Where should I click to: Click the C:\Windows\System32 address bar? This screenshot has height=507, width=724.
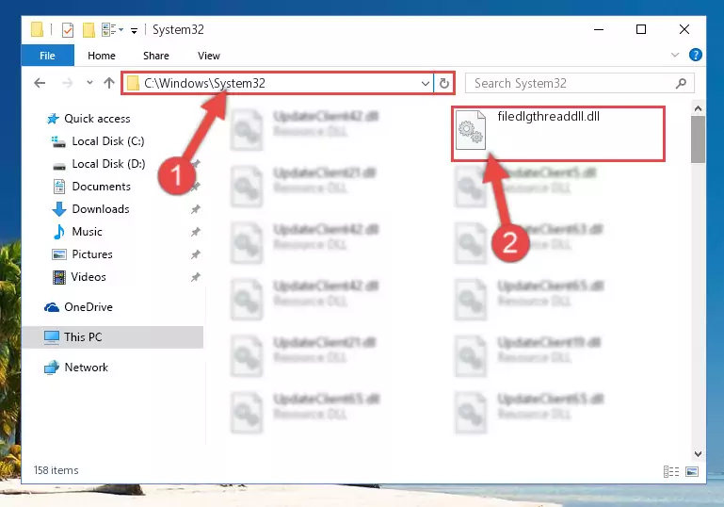click(x=278, y=83)
